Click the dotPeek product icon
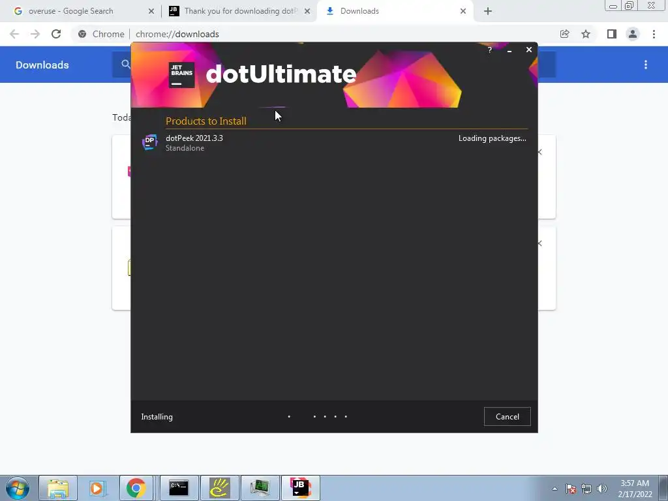This screenshot has height=501, width=668. (x=149, y=142)
